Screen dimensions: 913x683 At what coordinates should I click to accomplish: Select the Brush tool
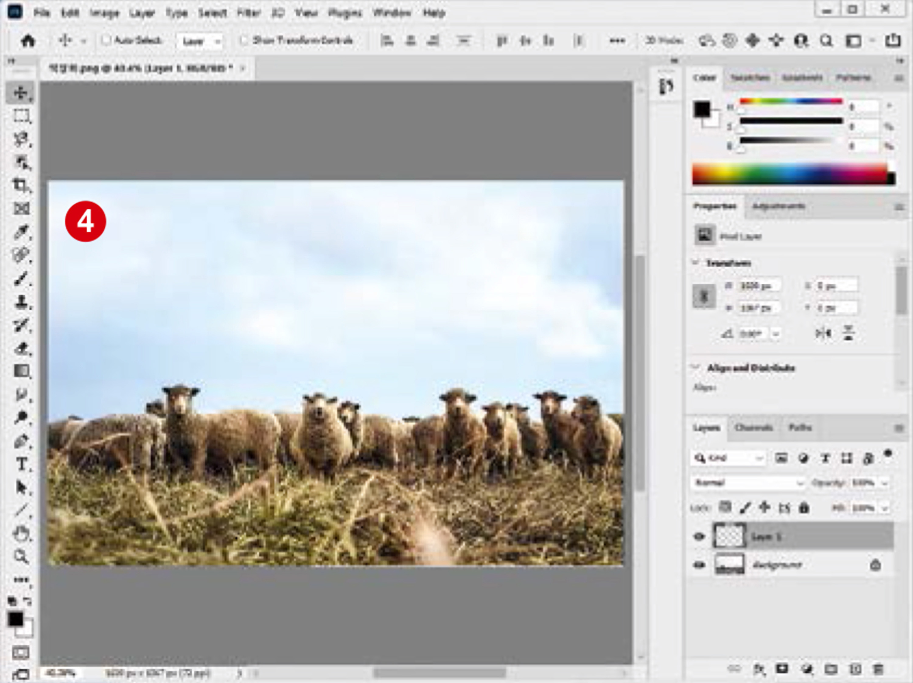coord(21,279)
